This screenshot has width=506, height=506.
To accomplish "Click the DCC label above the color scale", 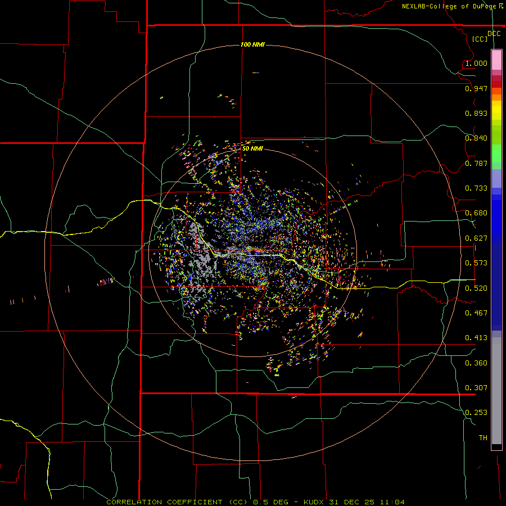I will [494, 34].
